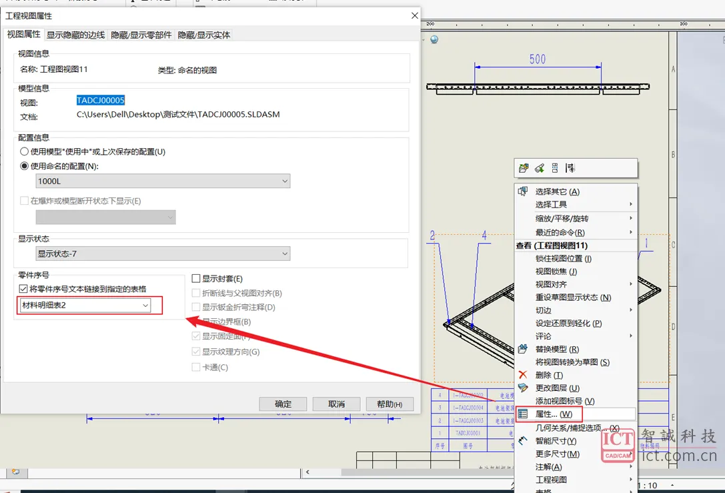Close the 工程视图属性 dialog
Screen dimensions: 725x493
tap(414, 16)
